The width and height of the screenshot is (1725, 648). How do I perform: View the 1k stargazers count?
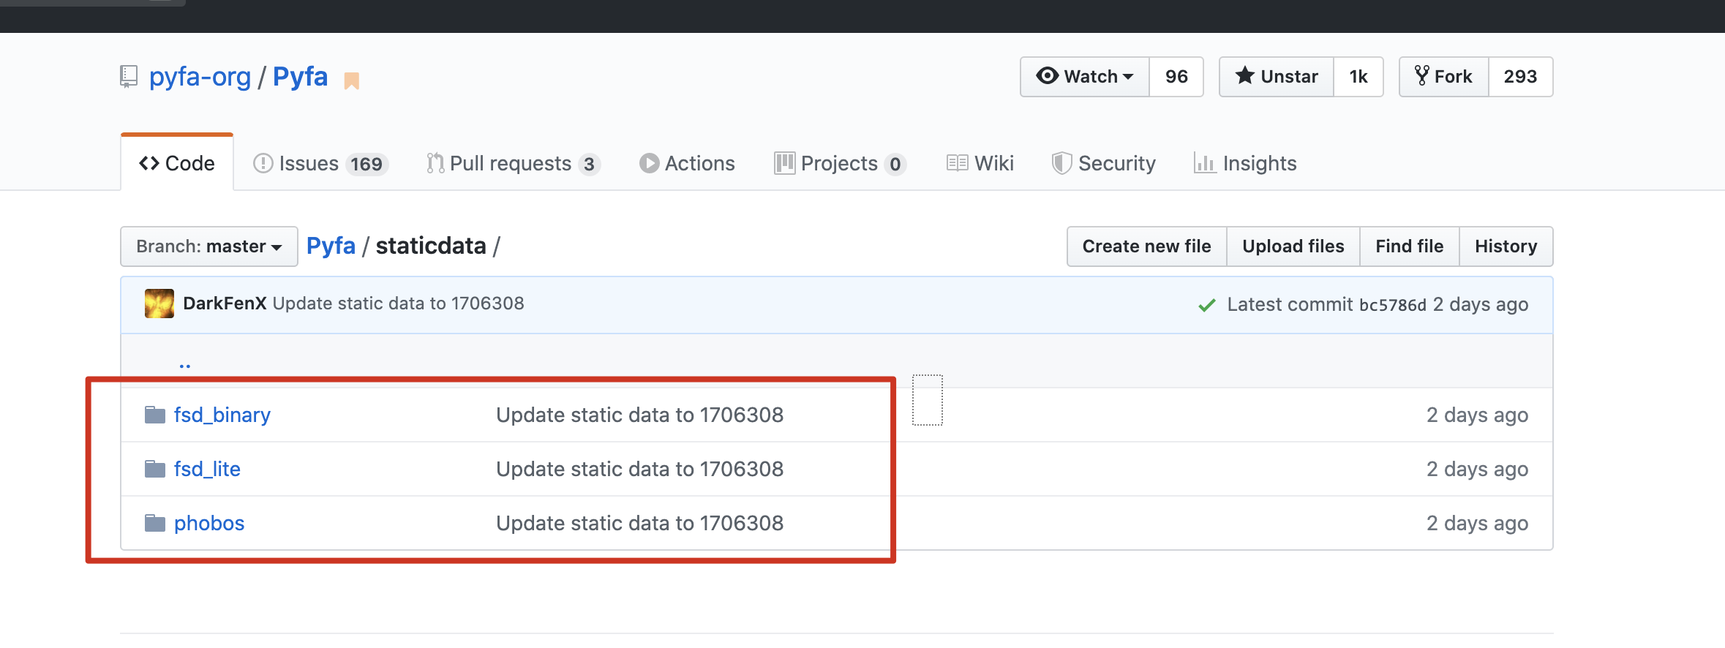(x=1358, y=77)
